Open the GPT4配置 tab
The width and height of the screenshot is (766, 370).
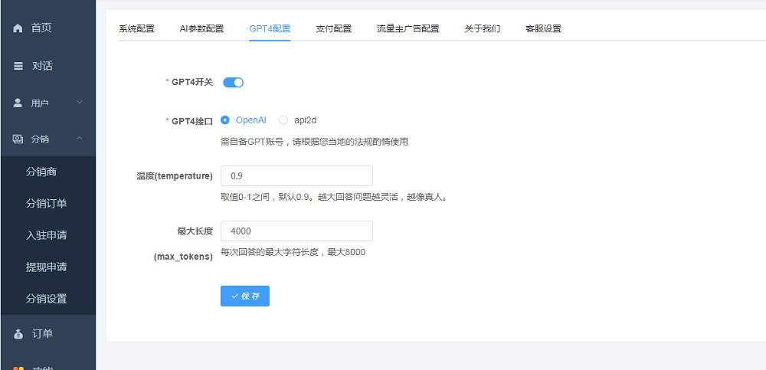click(x=270, y=28)
